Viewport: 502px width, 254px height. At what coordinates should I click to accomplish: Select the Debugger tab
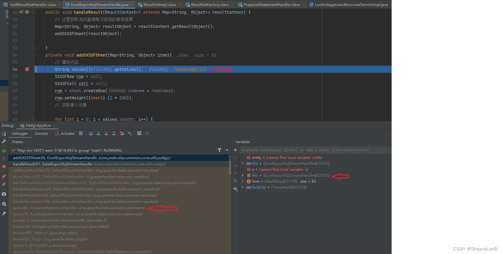20,134
